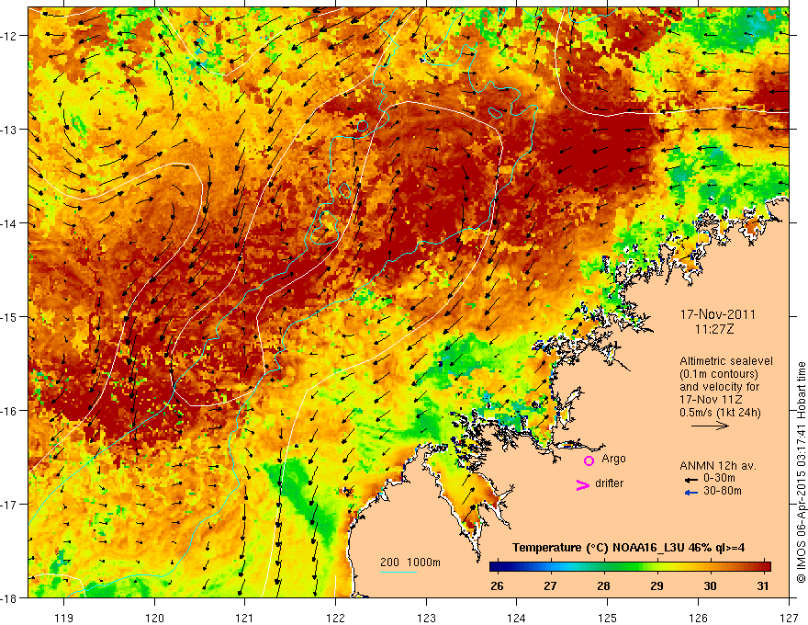Click the temperature color bar at 28
The height and width of the screenshot is (625, 808).
pos(603,567)
